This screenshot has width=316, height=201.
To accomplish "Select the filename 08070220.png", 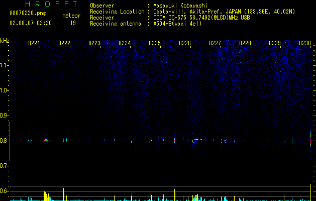I will pos(28,14).
